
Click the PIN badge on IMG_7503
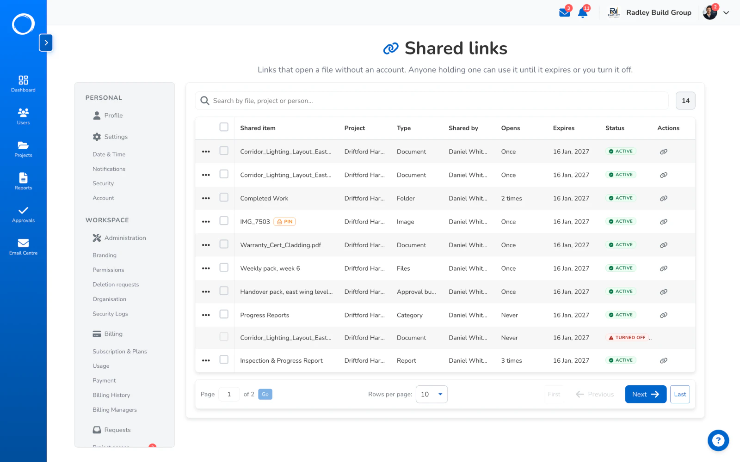pos(284,222)
